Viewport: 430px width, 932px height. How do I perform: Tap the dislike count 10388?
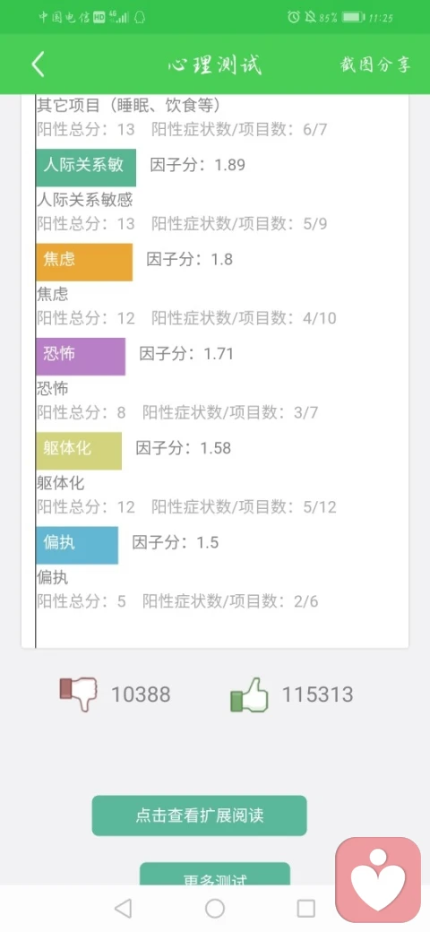point(141,695)
